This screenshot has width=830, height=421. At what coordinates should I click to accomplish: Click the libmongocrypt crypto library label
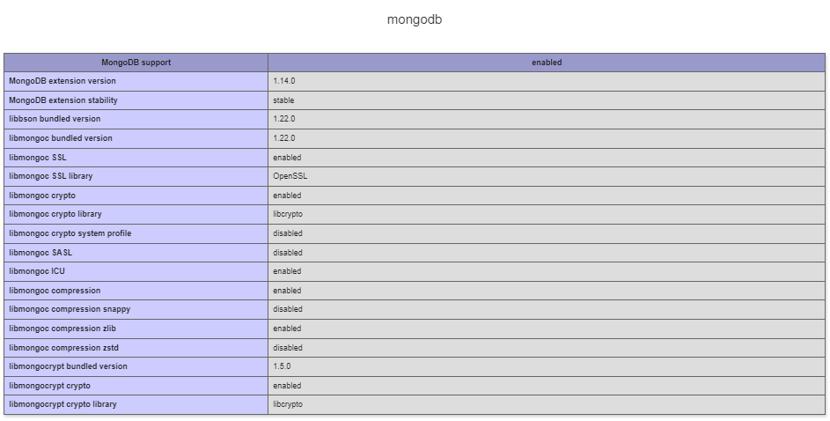[x=62, y=404]
